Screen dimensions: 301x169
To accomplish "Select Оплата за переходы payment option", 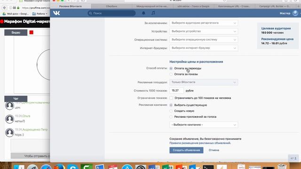I will pos(171,69).
